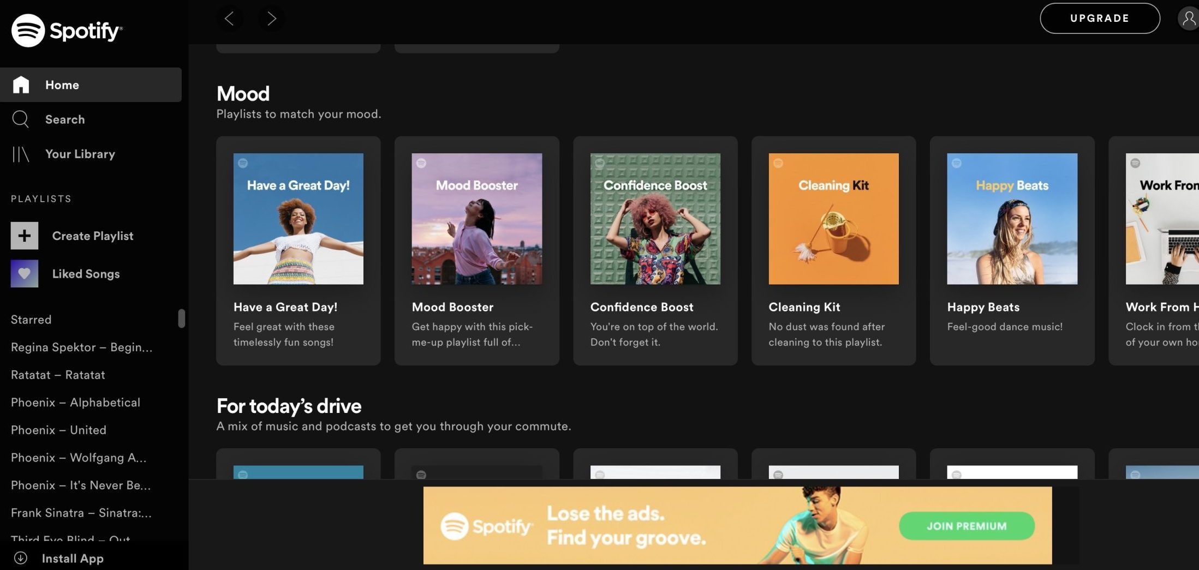Click the Install App download icon
The height and width of the screenshot is (570, 1199).
pyautogui.click(x=20, y=558)
